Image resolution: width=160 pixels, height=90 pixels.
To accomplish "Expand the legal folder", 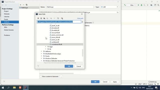I will (46, 47).
